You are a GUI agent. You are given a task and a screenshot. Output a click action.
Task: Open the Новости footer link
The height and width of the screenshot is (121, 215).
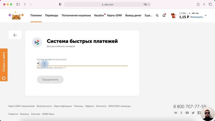pos(13,114)
